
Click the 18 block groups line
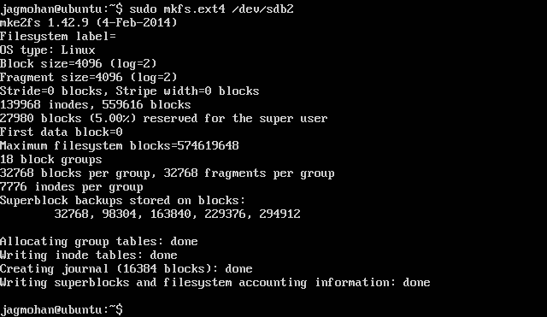pos(51,160)
